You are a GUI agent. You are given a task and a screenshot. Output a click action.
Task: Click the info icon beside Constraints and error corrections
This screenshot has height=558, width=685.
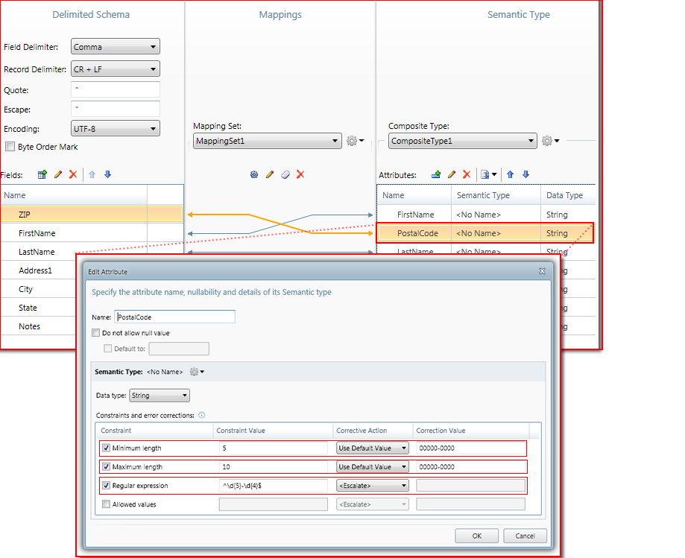(x=202, y=415)
